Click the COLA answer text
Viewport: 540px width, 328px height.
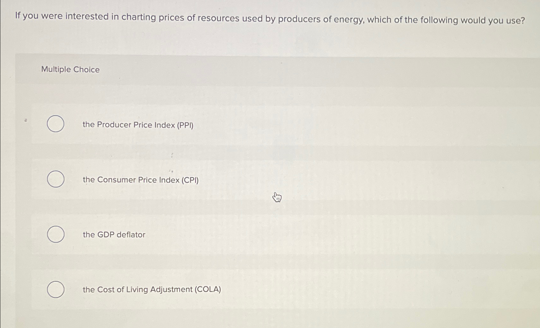click(x=152, y=290)
